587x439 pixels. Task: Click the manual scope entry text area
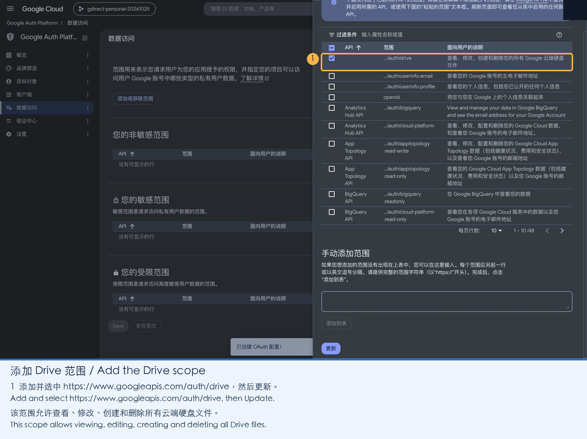447,301
